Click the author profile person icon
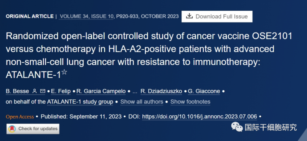This screenshot has width=307, height=141. pos(35,91)
